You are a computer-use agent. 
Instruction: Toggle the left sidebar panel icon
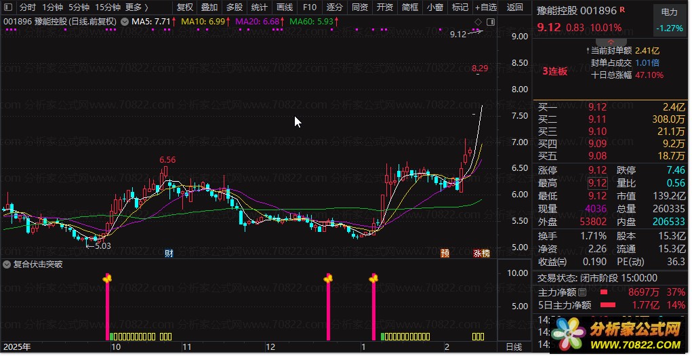[x=8, y=7]
